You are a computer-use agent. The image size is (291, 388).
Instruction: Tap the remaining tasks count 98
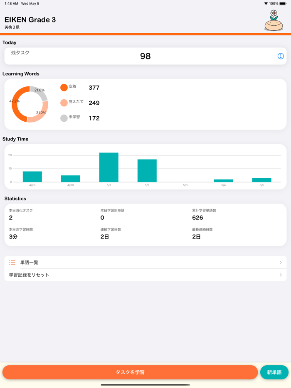(x=145, y=56)
